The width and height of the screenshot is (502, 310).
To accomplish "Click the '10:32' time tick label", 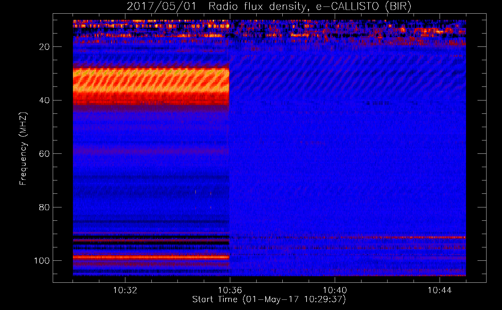I will (x=125, y=290).
